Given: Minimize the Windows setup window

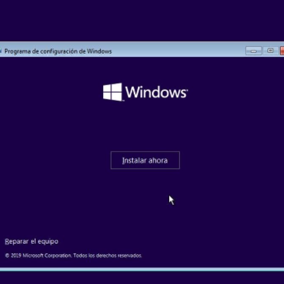Looking at the screenshot, I should pyautogui.click(x=253, y=51).
